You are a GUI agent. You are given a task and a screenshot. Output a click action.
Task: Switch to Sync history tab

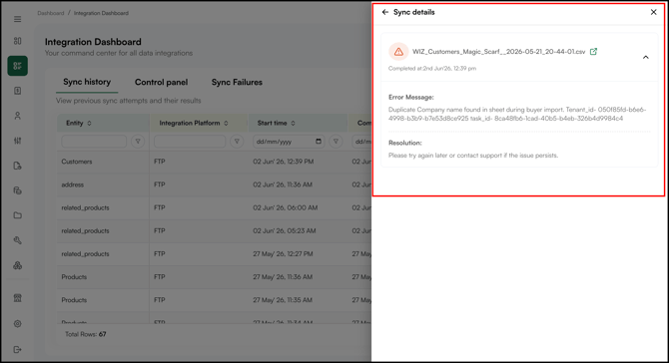pyautogui.click(x=87, y=82)
